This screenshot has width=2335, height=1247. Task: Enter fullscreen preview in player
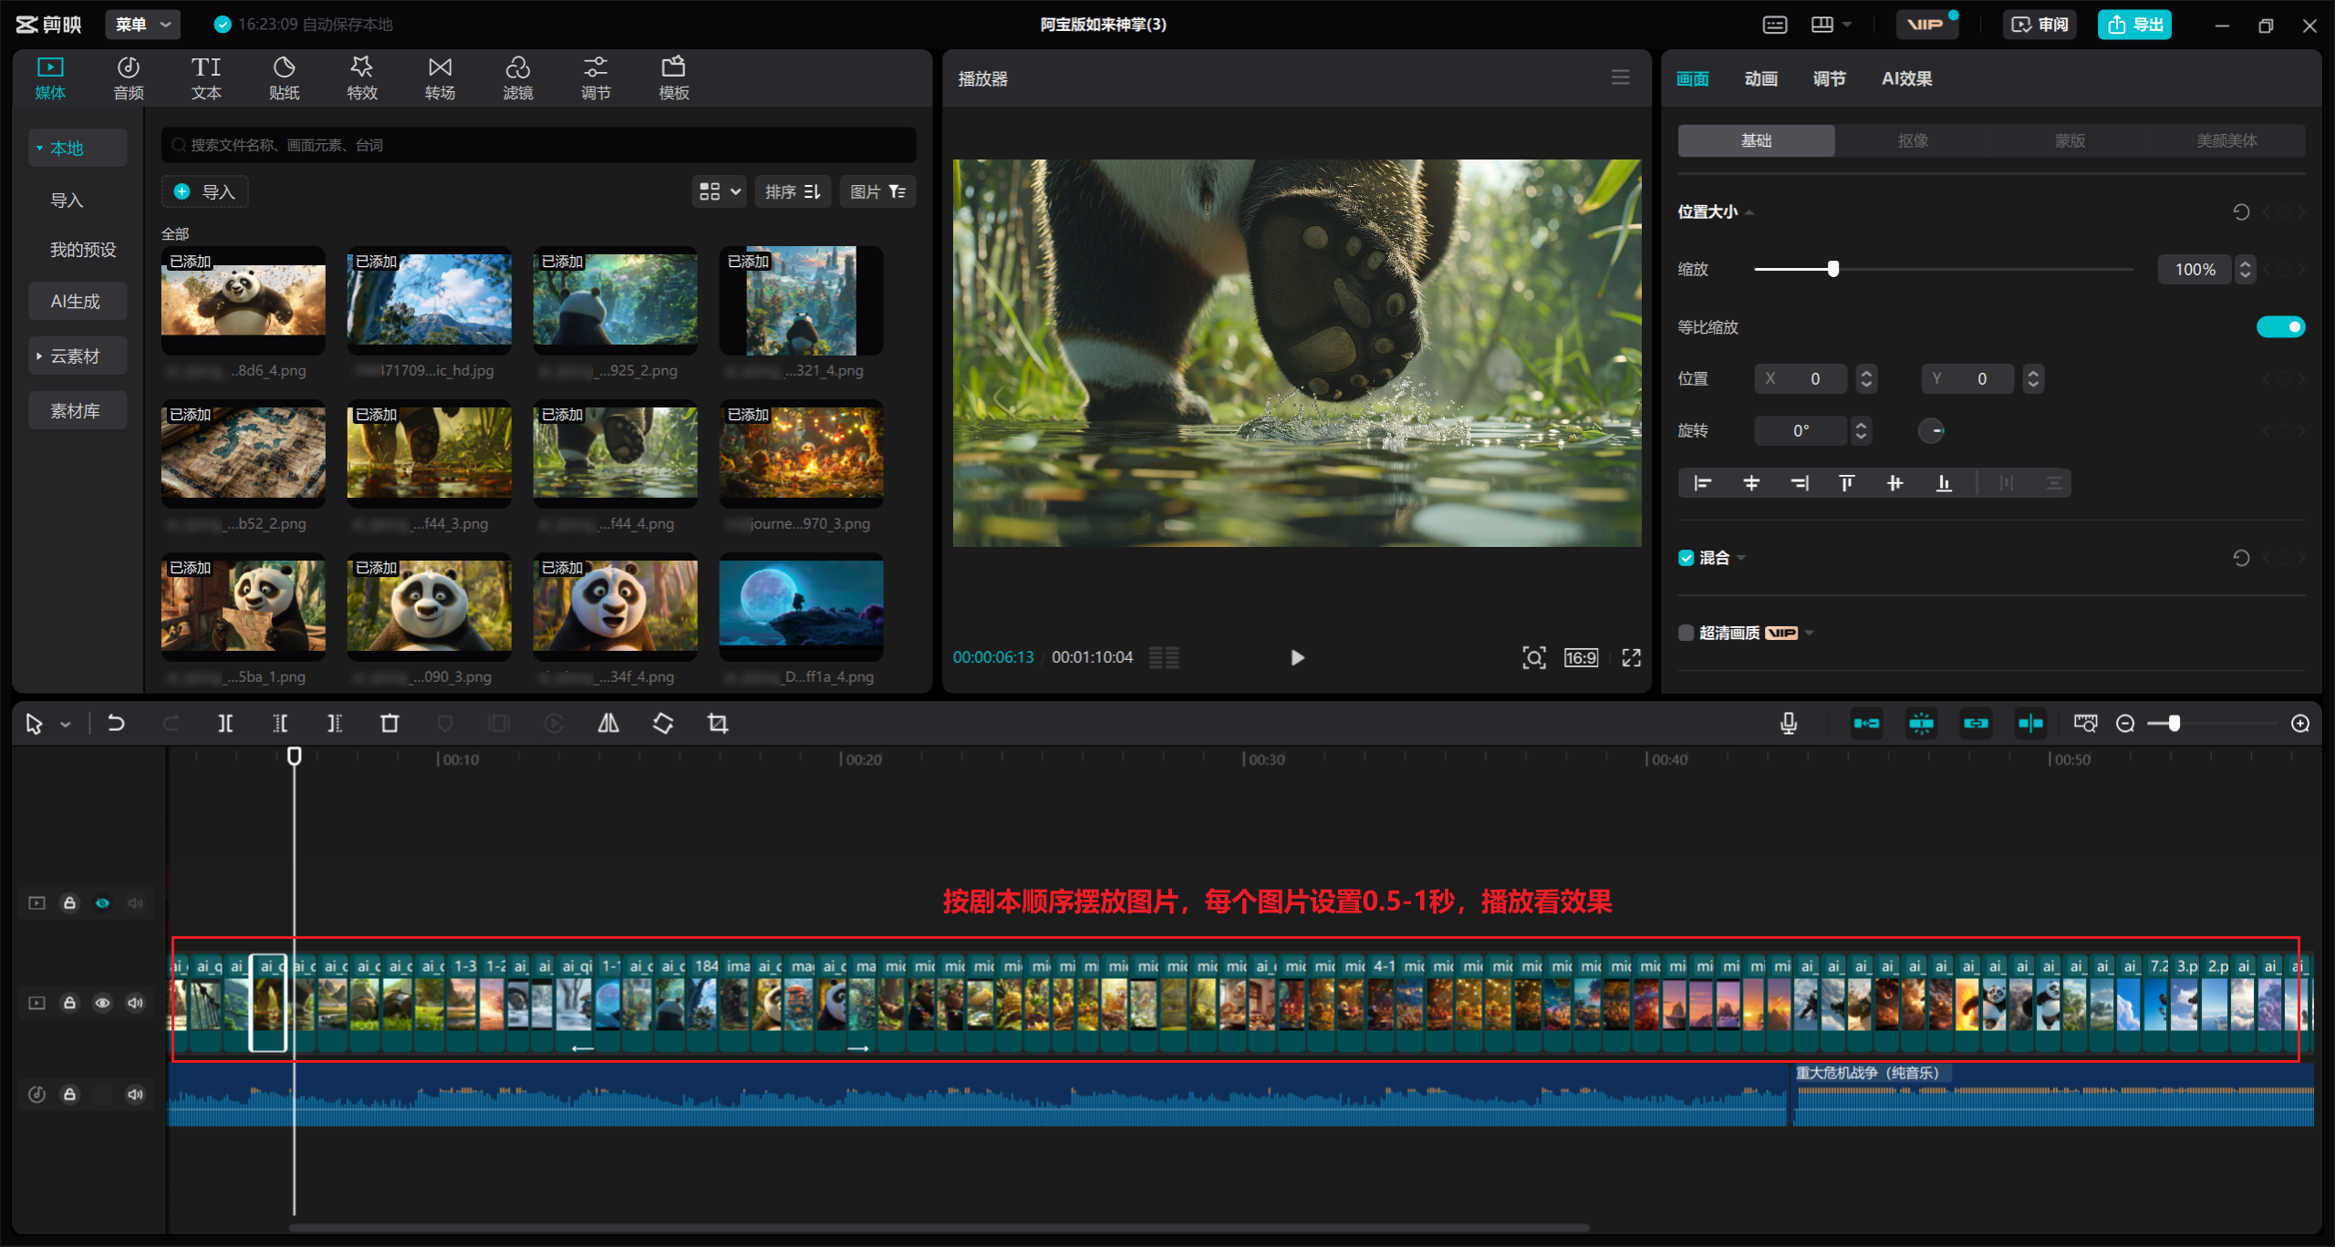[x=1632, y=658]
